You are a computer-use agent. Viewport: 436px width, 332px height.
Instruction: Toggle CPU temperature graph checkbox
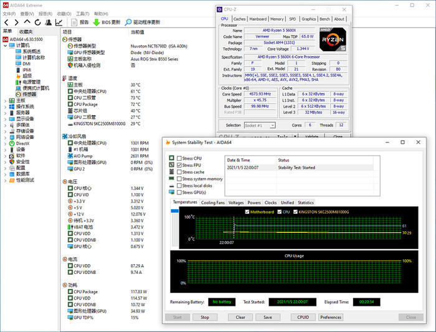(x=280, y=212)
